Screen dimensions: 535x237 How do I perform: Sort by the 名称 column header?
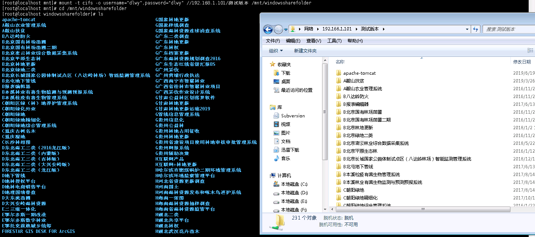pos(340,62)
